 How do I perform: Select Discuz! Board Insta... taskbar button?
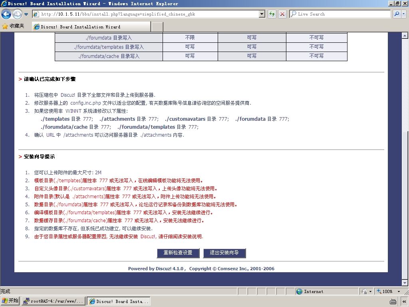(x=119, y=301)
